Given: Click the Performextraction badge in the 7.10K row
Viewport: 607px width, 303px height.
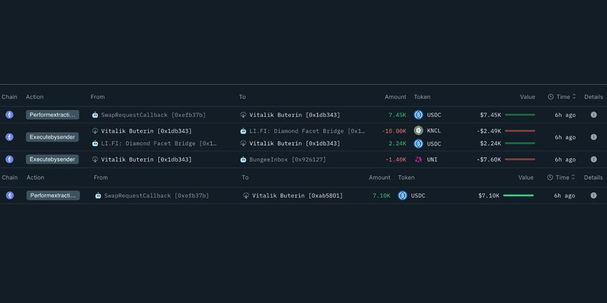Looking at the screenshot, I should click(x=53, y=196).
